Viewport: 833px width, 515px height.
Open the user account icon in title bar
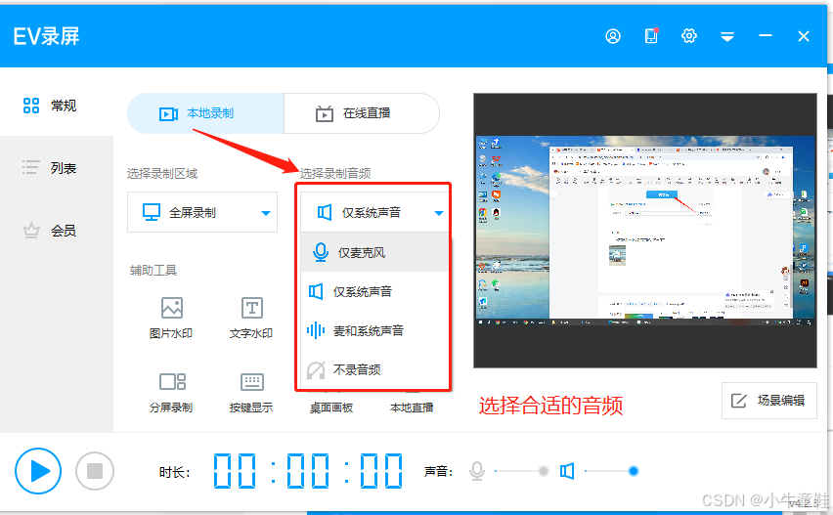[x=613, y=36]
